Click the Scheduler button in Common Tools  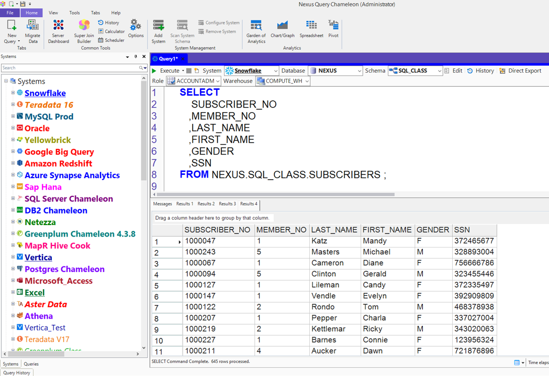click(111, 40)
